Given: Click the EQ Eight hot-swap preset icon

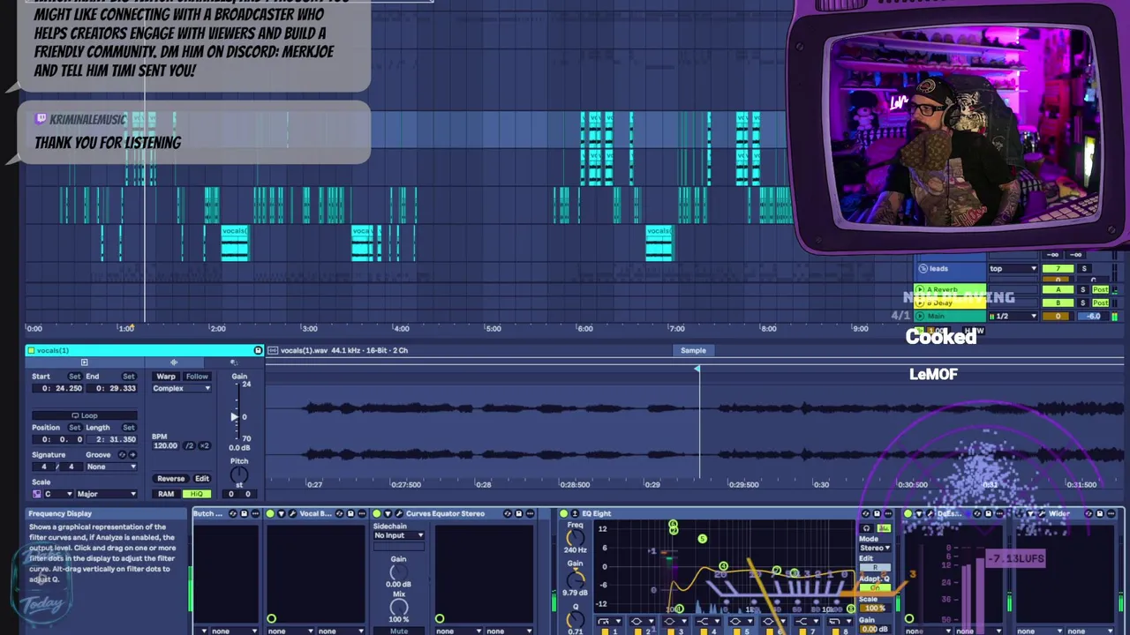Looking at the screenshot, I should click(x=866, y=513).
